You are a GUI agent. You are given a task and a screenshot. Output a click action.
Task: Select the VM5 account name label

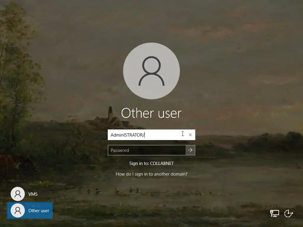(x=33, y=194)
